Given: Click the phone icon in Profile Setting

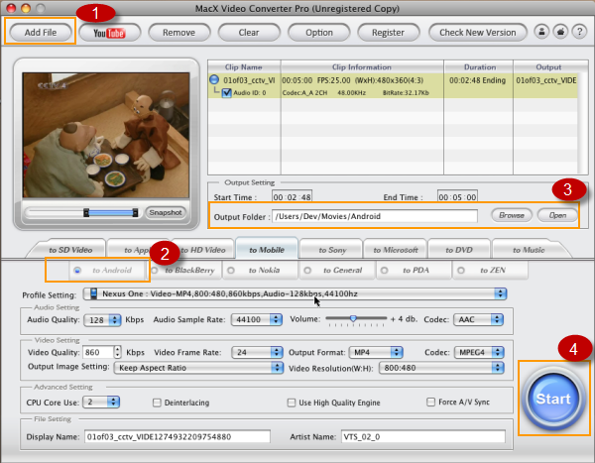Looking at the screenshot, I should point(93,293).
